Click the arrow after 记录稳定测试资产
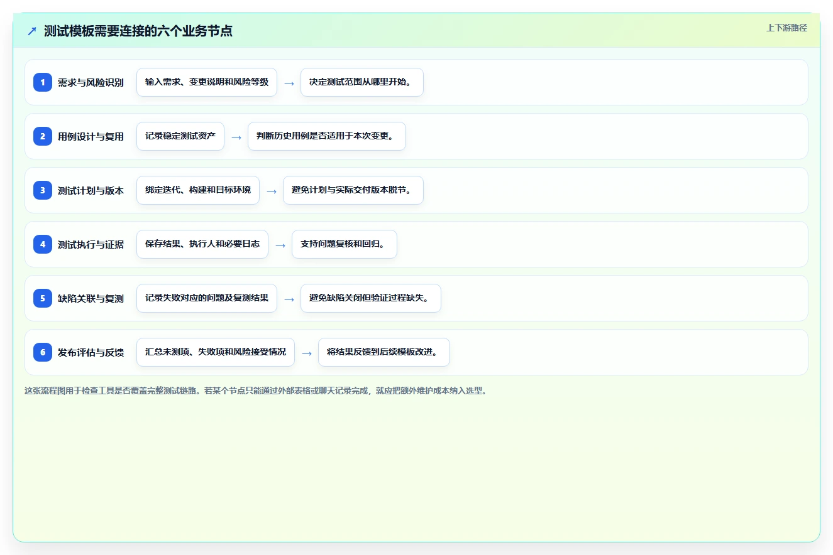Screen dimensions: 833x555 (x=236, y=137)
